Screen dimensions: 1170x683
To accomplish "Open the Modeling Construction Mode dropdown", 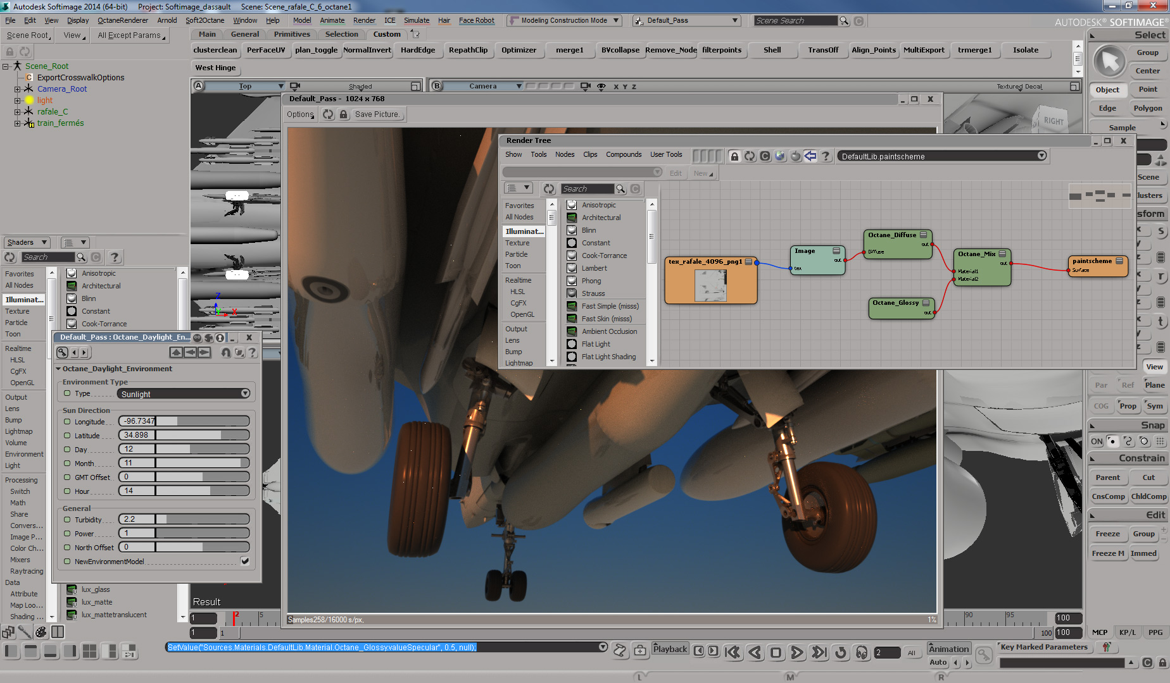I will [564, 21].
